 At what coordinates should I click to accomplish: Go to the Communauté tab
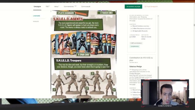(x=86, y=6)
